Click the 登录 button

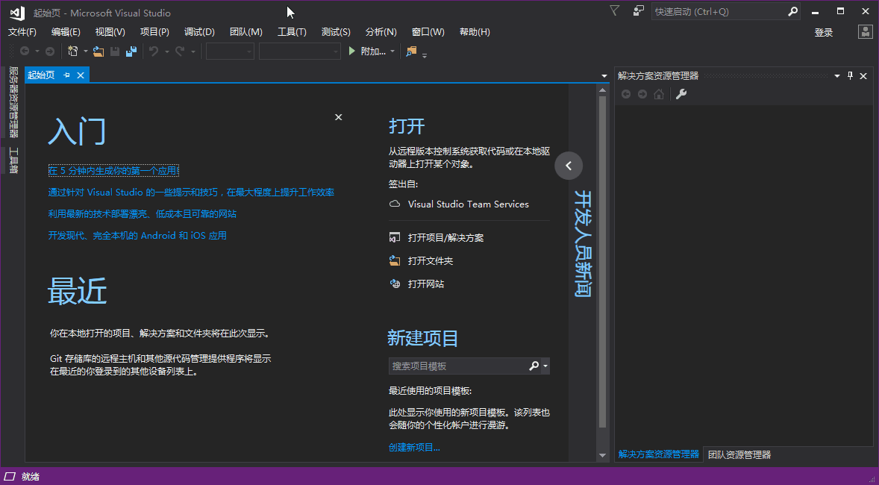pos(824,33)
